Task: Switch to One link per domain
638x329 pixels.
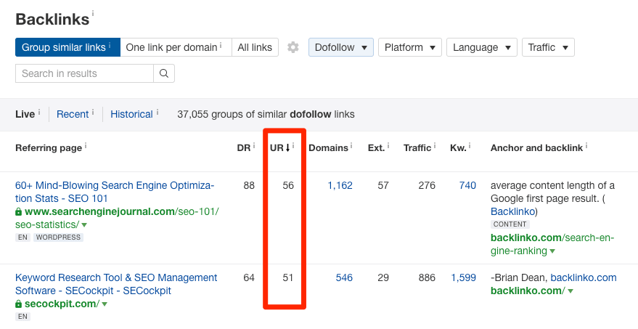Action: [x=175, y=47]
